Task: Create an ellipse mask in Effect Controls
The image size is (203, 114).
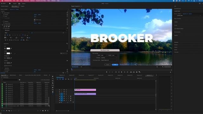Action: click(4, 27)
